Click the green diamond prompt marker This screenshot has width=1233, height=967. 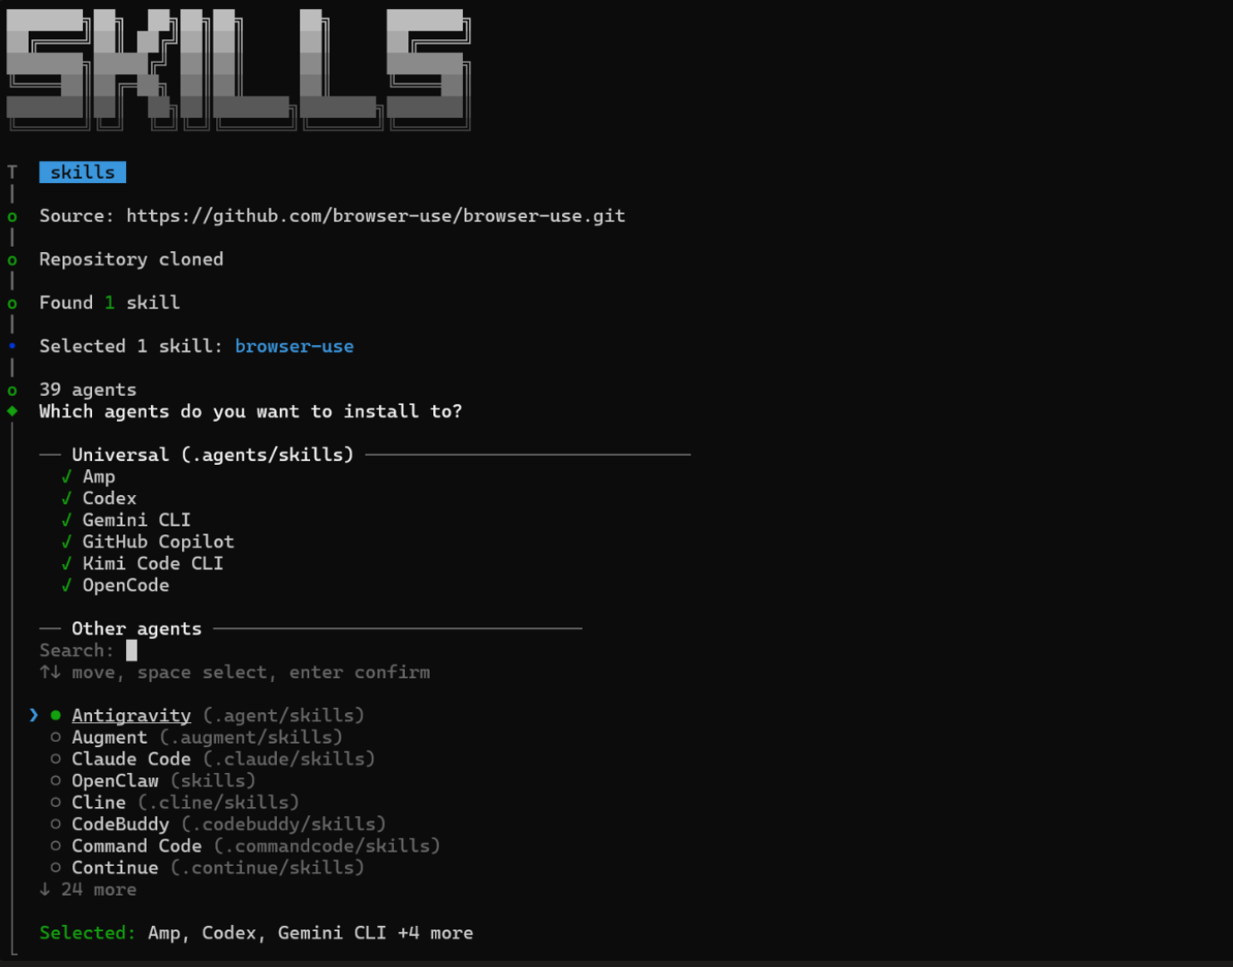coord(12,411)
